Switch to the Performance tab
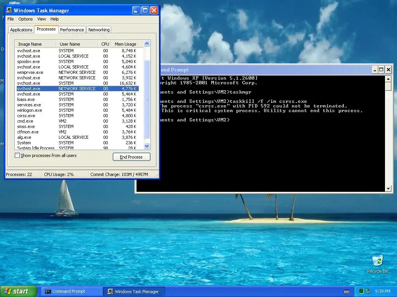The height and width of the screenshot is (297, 397). point(72,30)
